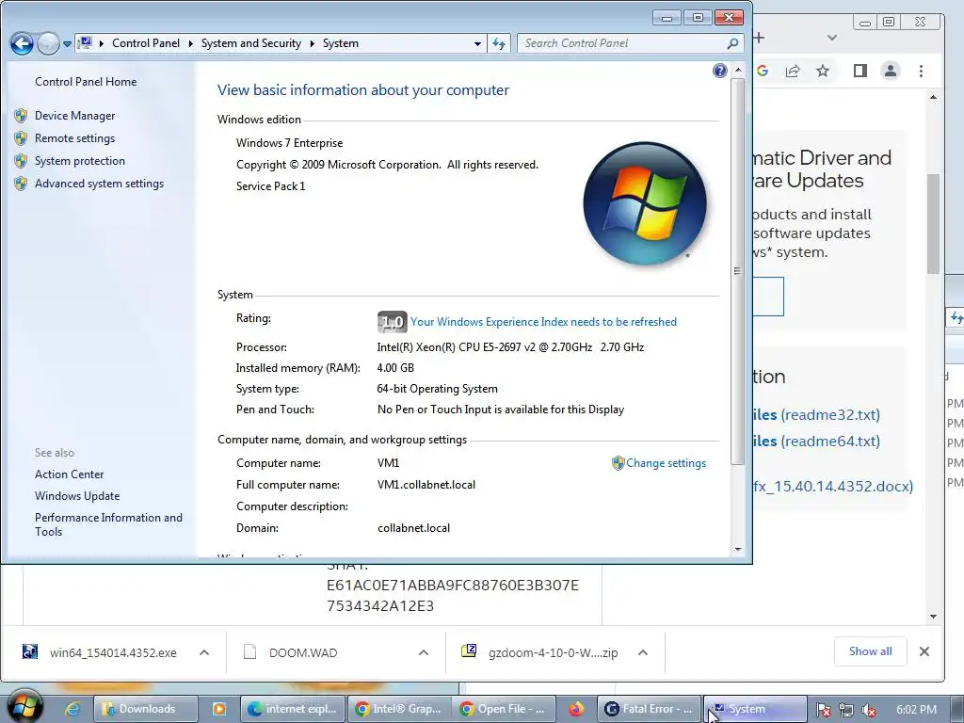Screen dimensions: 964x723
Task: Open the address bar history dropdown arrow
Action: click(477, 43)
